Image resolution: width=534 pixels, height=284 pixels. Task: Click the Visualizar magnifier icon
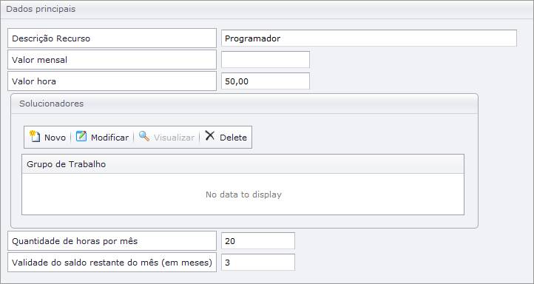click(144, 136)
